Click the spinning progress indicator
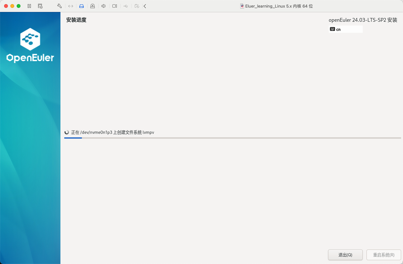This screenshot has width=403, height=264. [67, 132]
